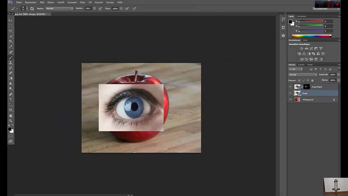Image resolution: width=348 pixels, height=196 pixels.
Task: Open the layer blend mode Normal dropdown
Action: [x=303, y=75]
